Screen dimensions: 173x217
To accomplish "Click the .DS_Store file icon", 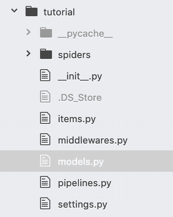I will click(x=45, y=97).
